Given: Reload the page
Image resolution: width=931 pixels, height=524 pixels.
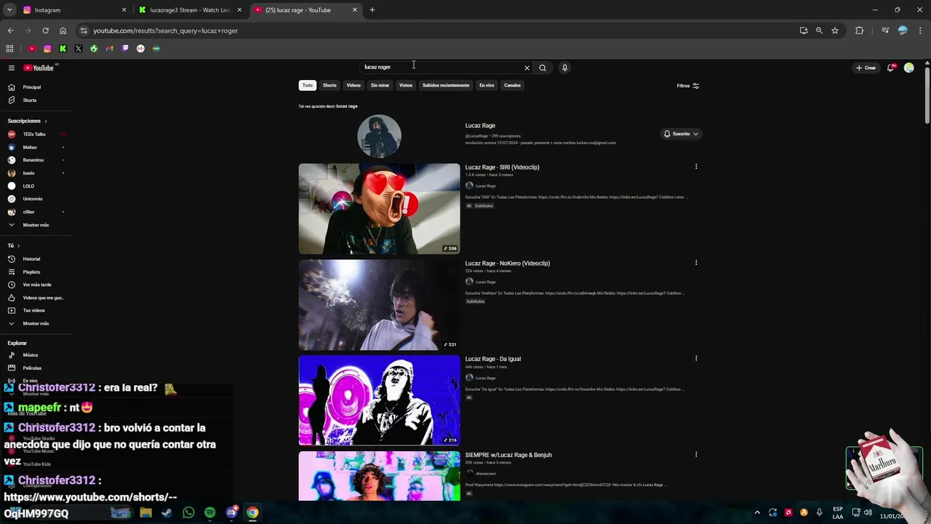Looking at the screenshot, I should (45, 31).
